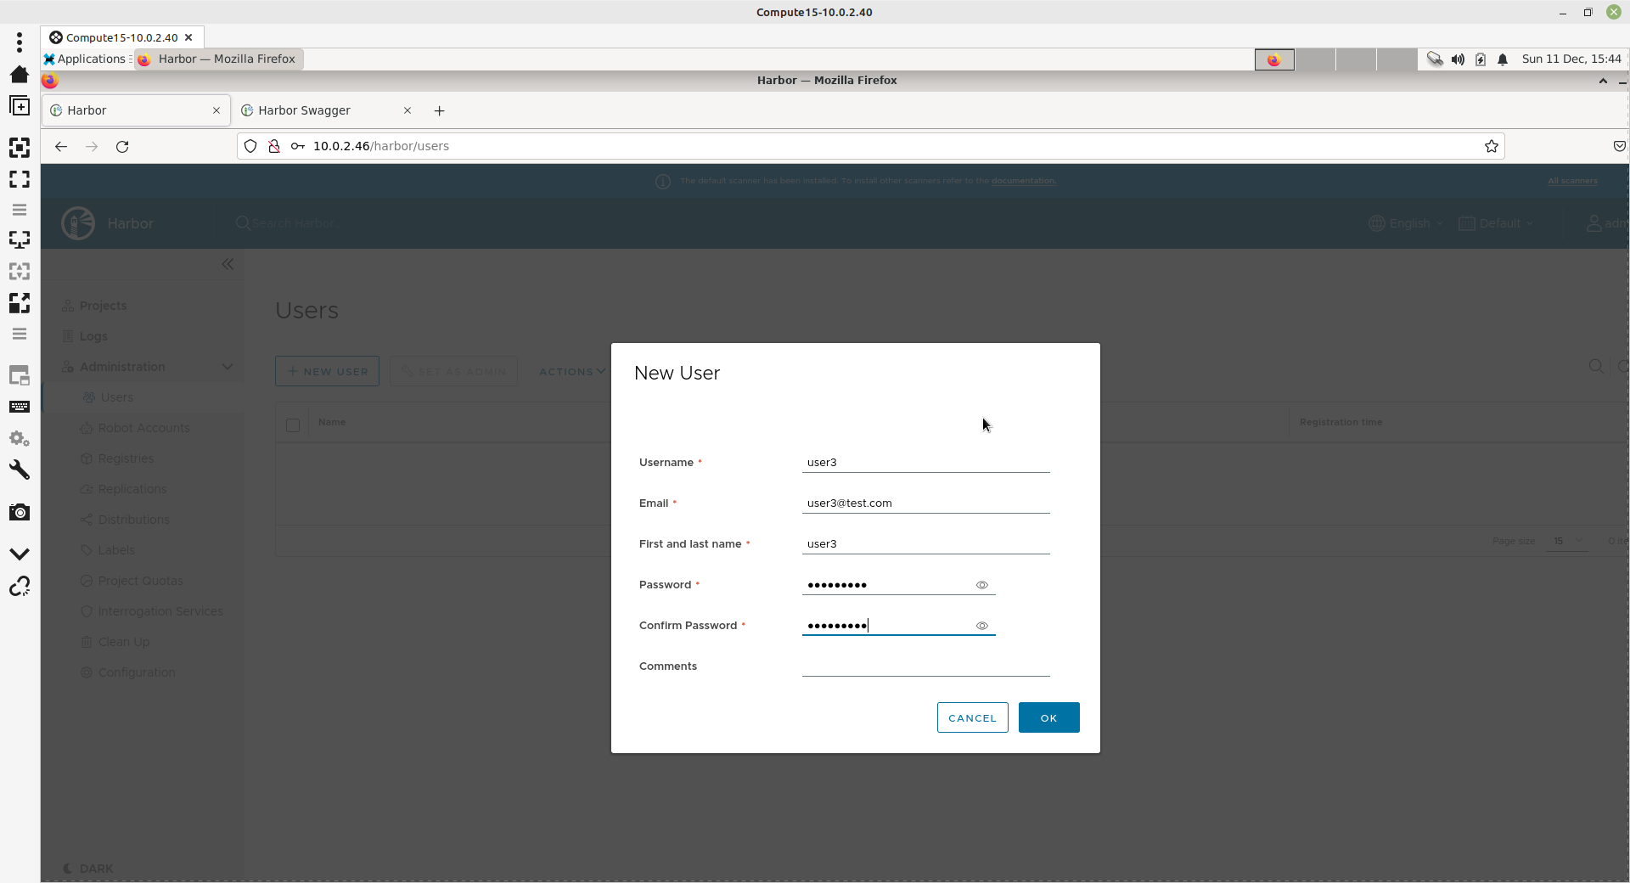1630x883 pixels.
Task: Click the Comments input field
Action: point(925,666)
